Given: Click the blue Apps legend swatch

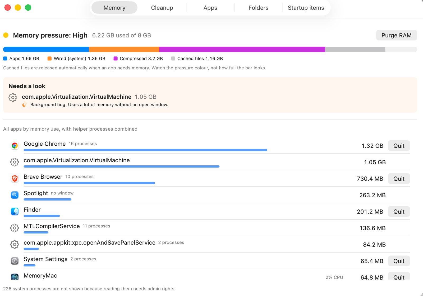Looking at the screenshot, I should [5, 59].
